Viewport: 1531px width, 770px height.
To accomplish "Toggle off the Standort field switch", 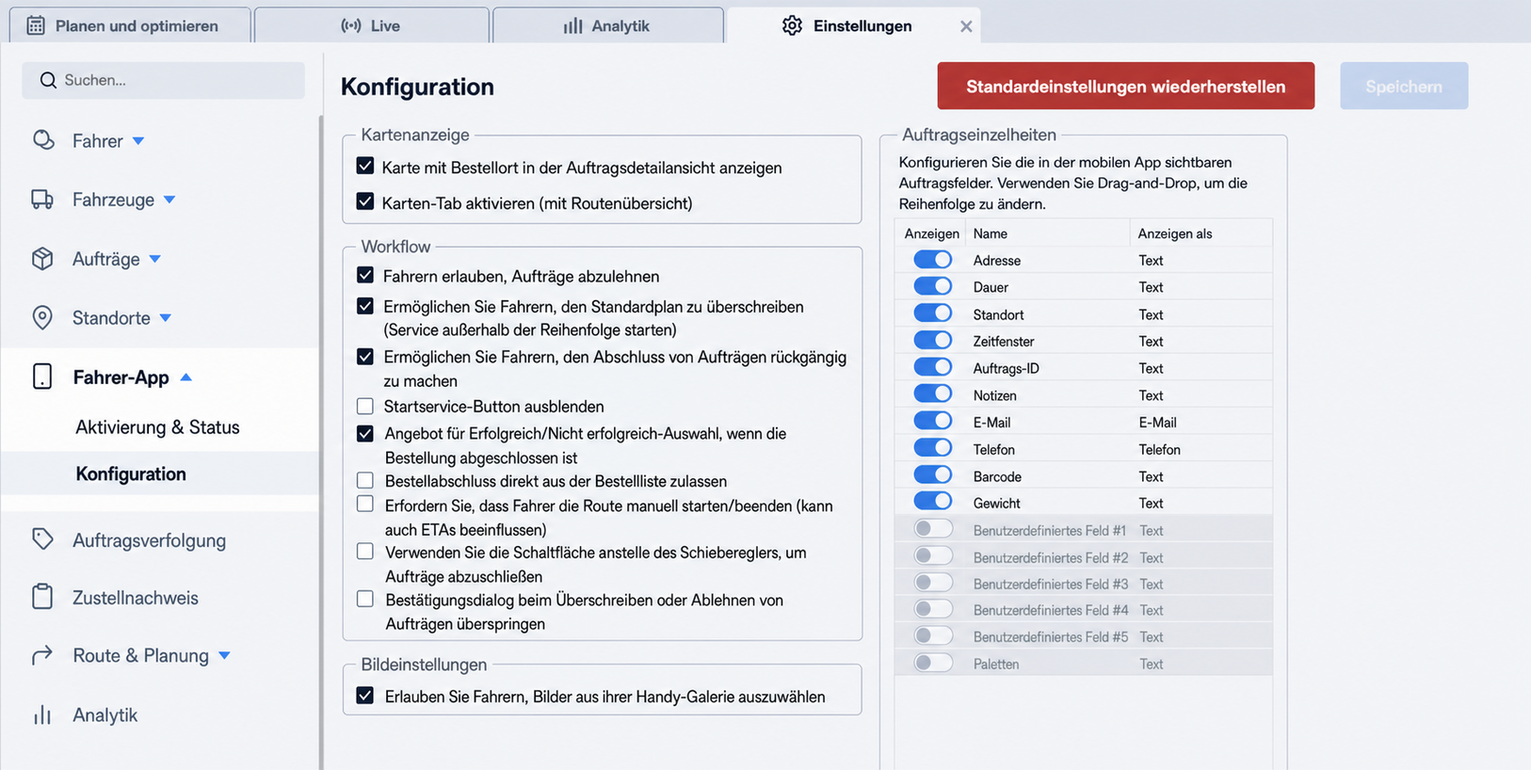I will tap(933, 313).
